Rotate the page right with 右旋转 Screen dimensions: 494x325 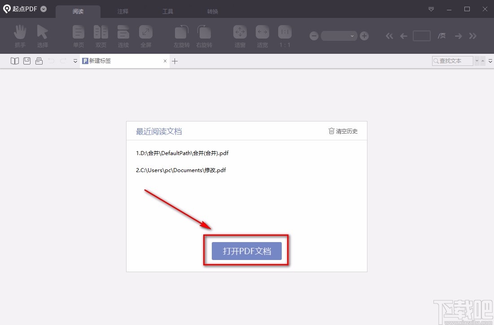(x=204, y=36)
